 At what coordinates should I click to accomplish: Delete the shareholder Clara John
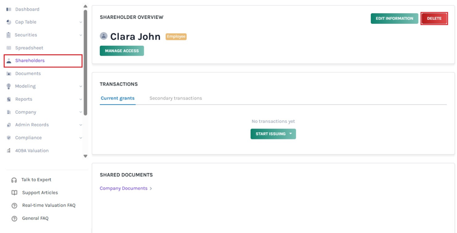pos(434,18)
